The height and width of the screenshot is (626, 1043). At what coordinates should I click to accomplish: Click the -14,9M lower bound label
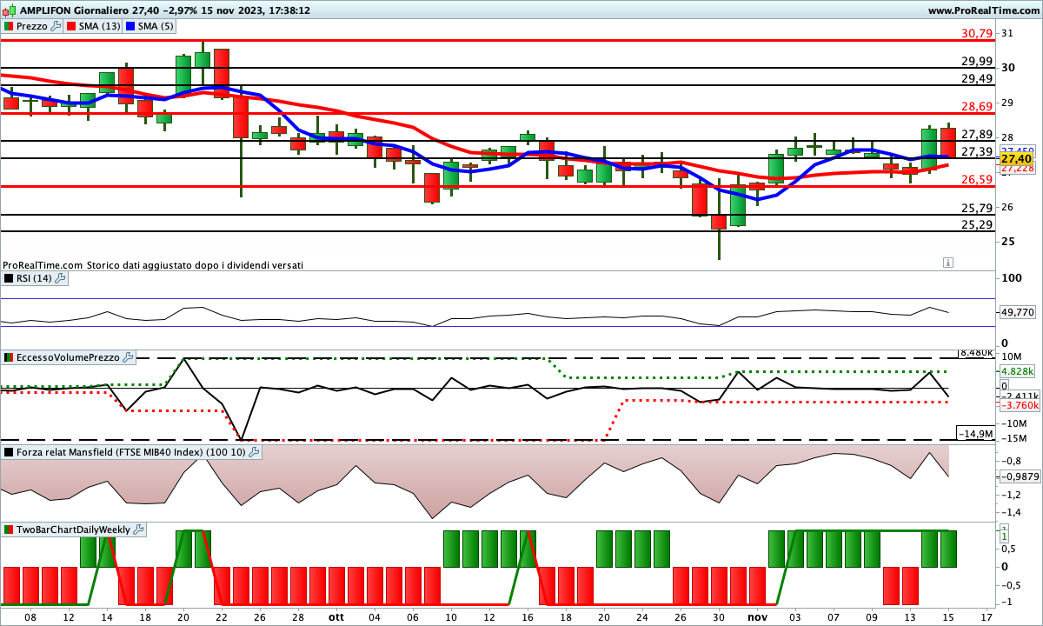pyautogui.click(x=974, y=434)
